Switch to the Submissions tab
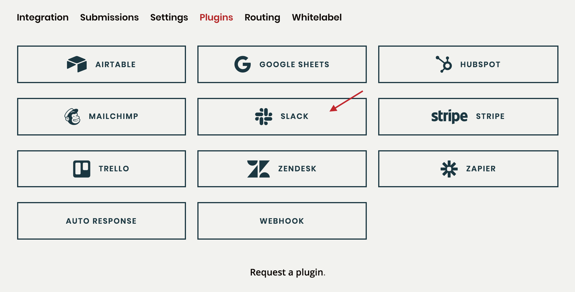This screenshot has height=292, width=575. click(x=110, y=17)
